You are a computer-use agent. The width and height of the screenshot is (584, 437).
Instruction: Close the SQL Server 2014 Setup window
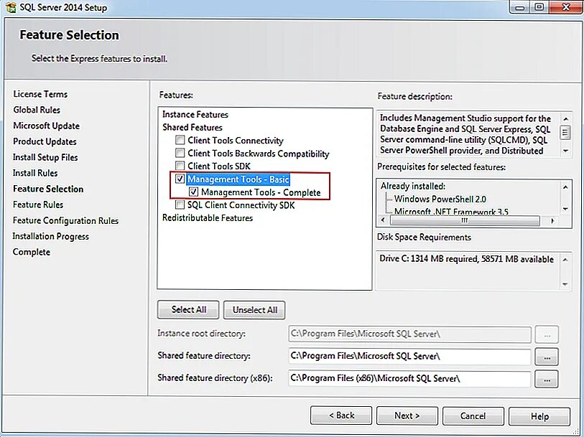click(x=566, y=7)
